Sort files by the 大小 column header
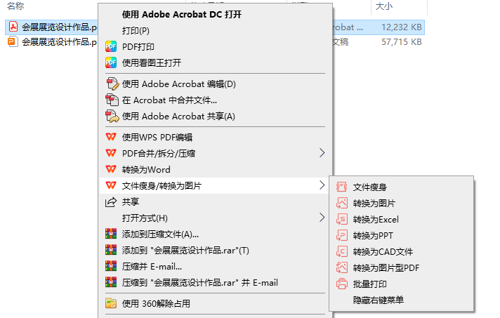 tap(384, 6)
